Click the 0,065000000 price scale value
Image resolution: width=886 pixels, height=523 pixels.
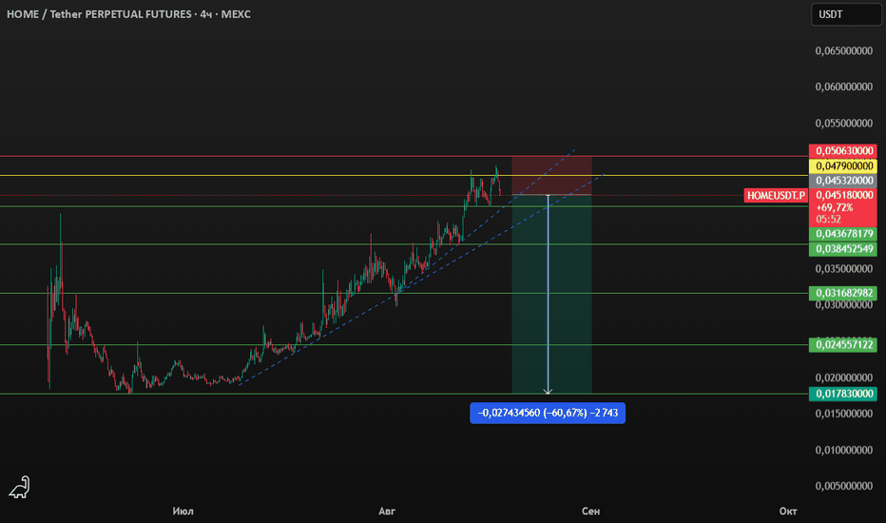coord(843,51)
